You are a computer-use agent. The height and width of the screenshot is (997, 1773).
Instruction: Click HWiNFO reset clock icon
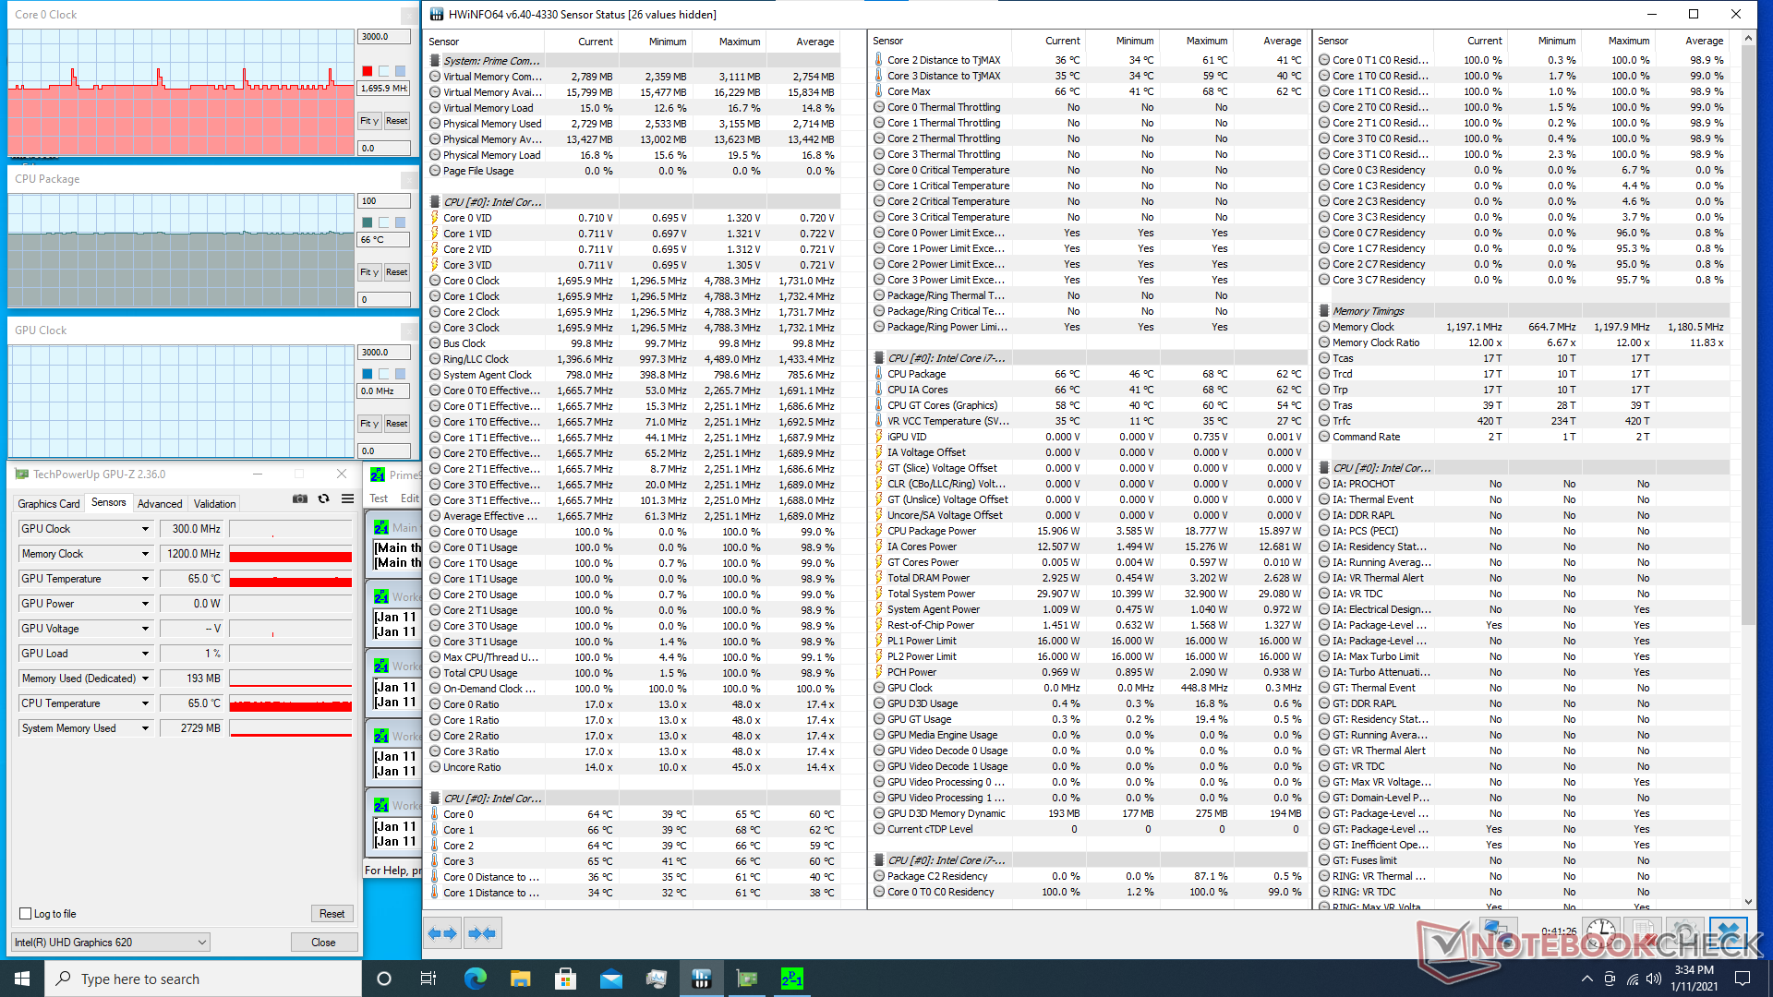tap(1601, 931)
